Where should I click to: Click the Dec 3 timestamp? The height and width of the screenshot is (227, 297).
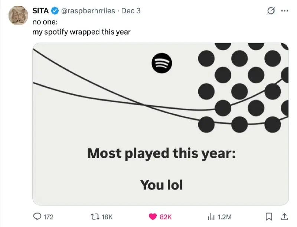[x=131, y=11]
